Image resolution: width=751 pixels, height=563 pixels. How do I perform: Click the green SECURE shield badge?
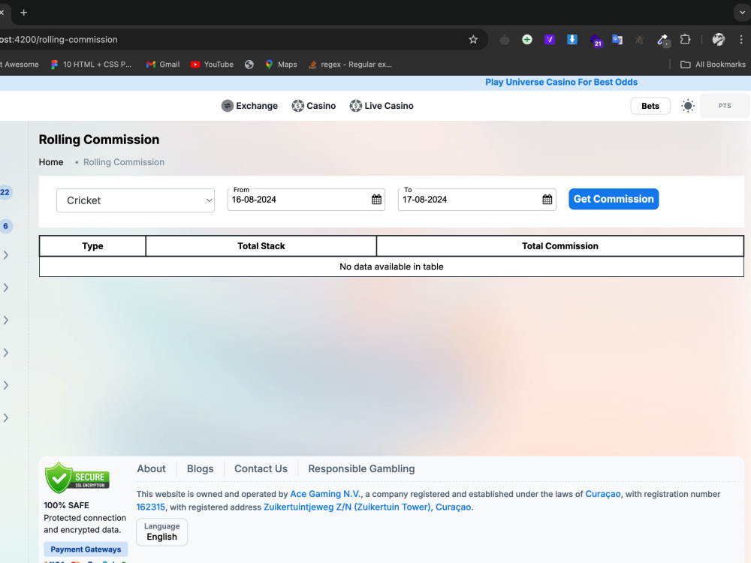coord(77,477)
